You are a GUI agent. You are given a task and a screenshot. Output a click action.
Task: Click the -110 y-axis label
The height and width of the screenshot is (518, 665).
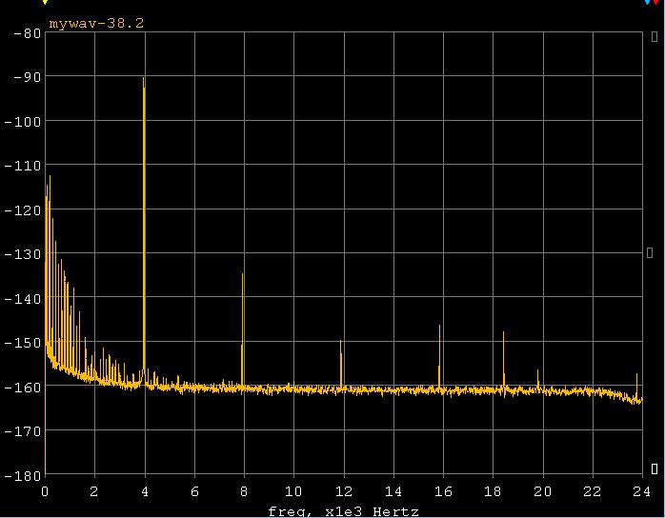click(23, 166)
